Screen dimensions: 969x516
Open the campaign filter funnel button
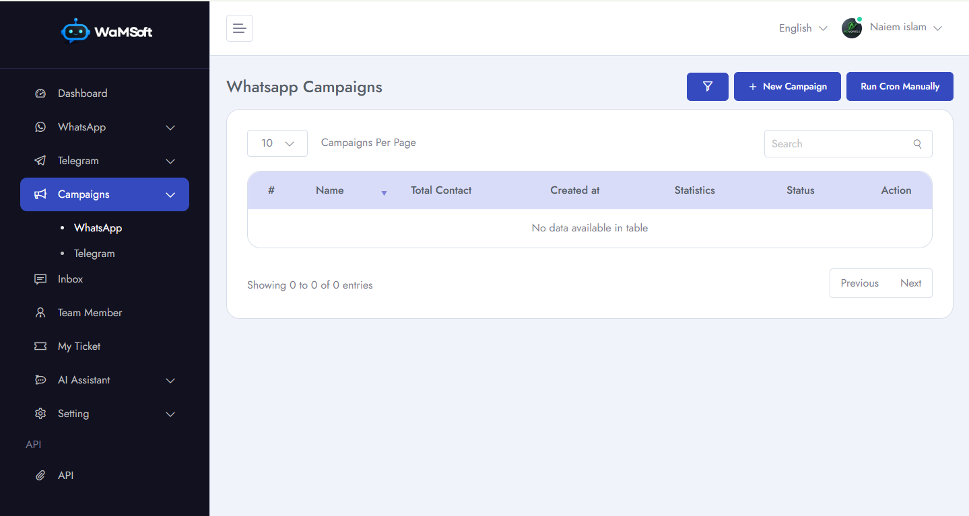coord(708,87)
